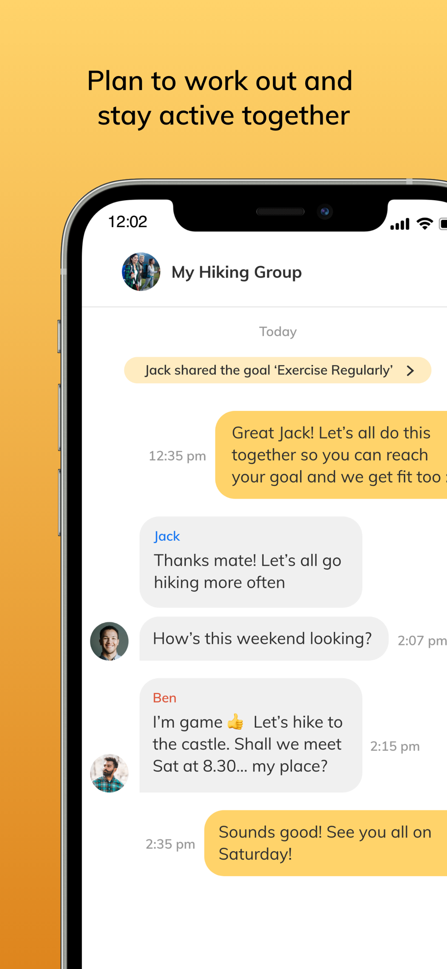Select the 'Great Jack! Let's all do this' message
This screenshot has width=447, height=969.
click(331, 455)
